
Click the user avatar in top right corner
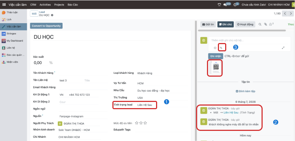coord(294,5)
